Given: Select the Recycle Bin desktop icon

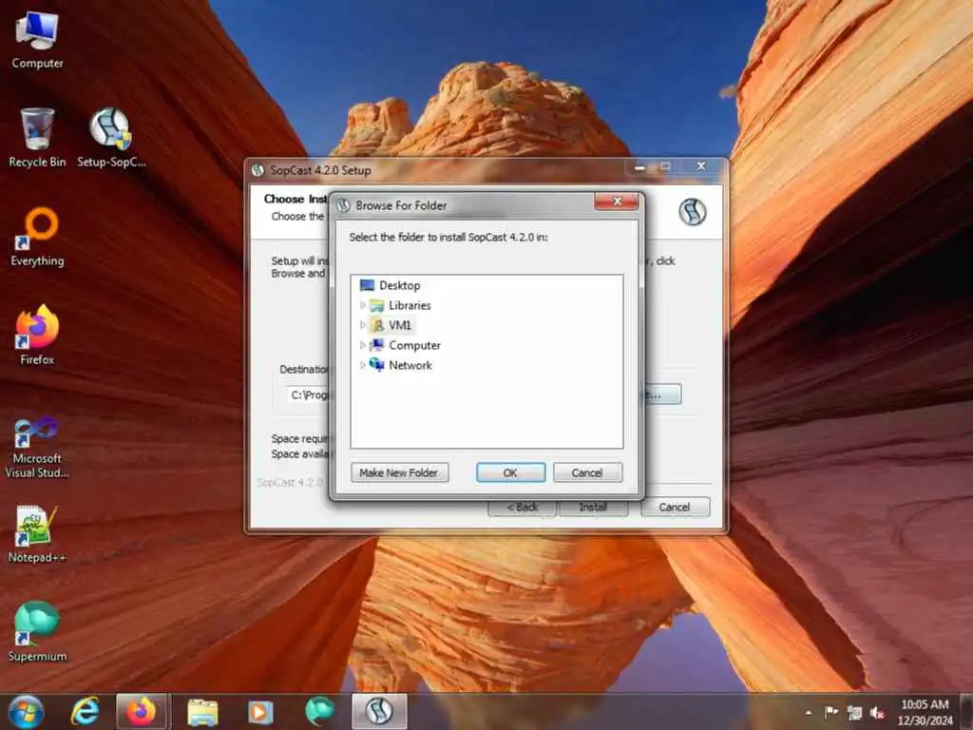Looking at the screenshot, I should click(37, 138).
